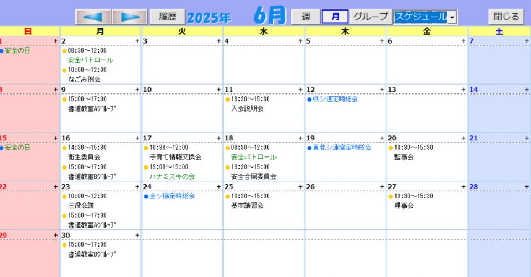Viewport: 531px width, 277px height.
Task: Open 入会説明会 event on June 11
Action: pyautogui.click(x=247, y=109)
